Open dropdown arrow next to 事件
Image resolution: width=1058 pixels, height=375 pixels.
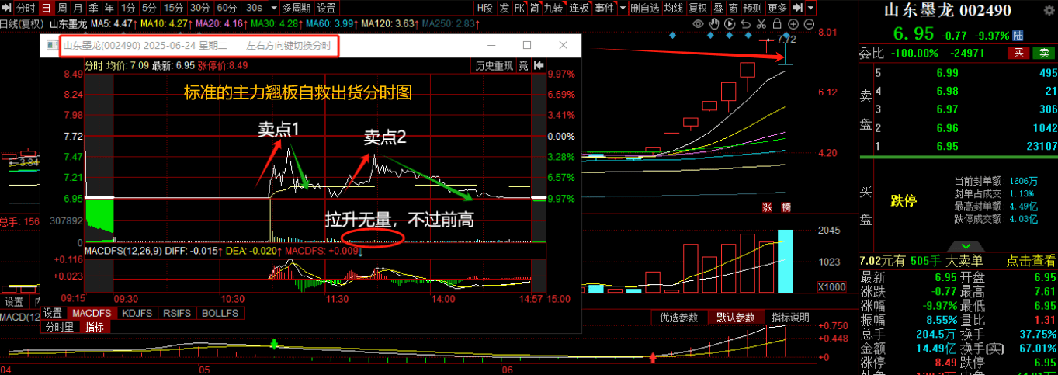coord(623,8)
